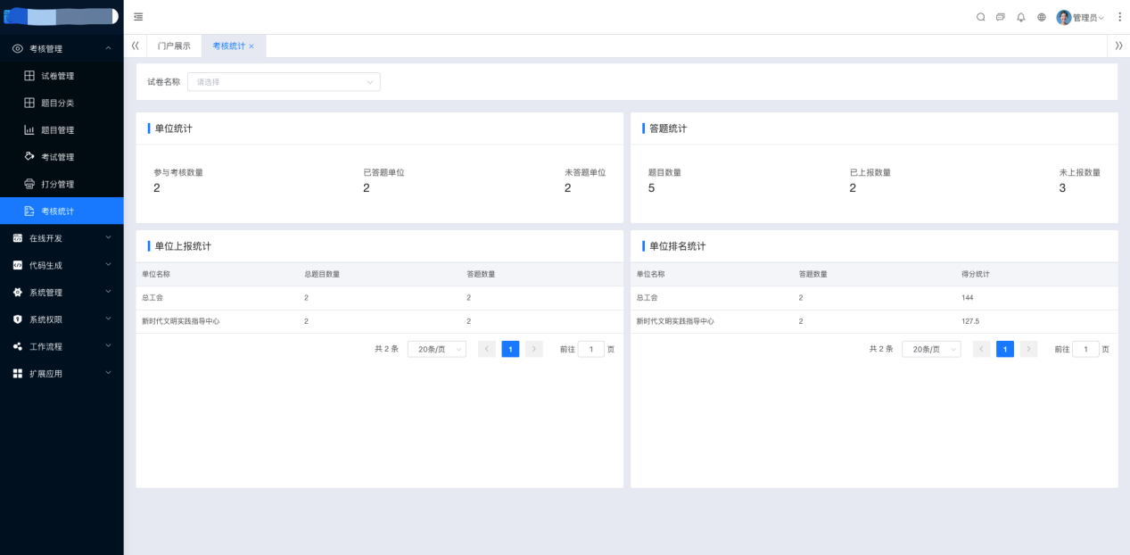Open 20条/页 dropdown in 单位排名统计

pyautogui.click(x=931, y=350)
